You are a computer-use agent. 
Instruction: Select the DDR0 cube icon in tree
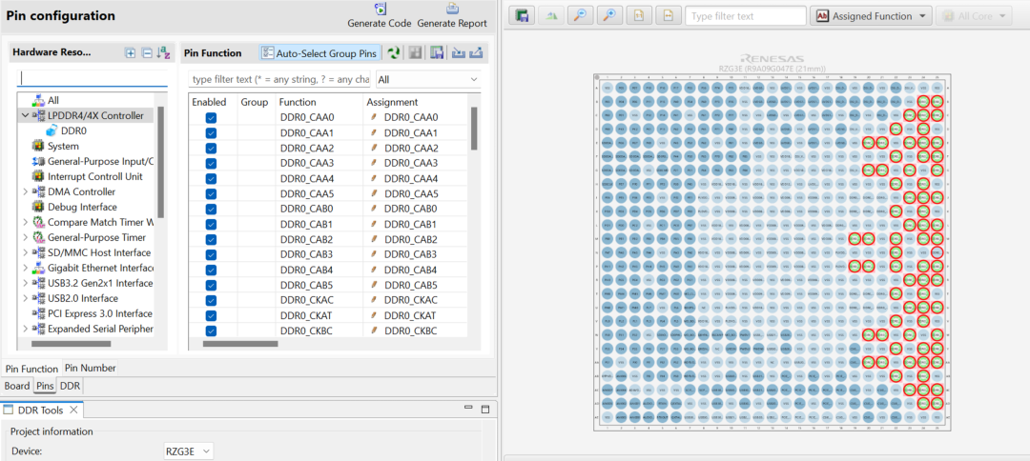(51, 130)
